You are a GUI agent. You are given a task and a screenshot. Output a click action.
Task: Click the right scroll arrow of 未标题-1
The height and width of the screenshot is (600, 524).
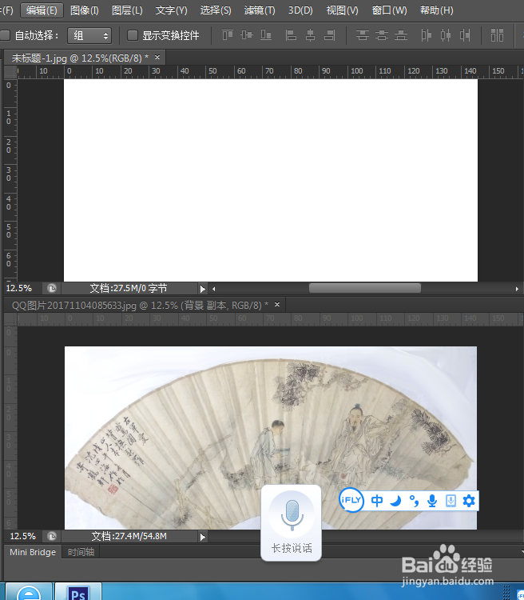[x=517, y=289]
